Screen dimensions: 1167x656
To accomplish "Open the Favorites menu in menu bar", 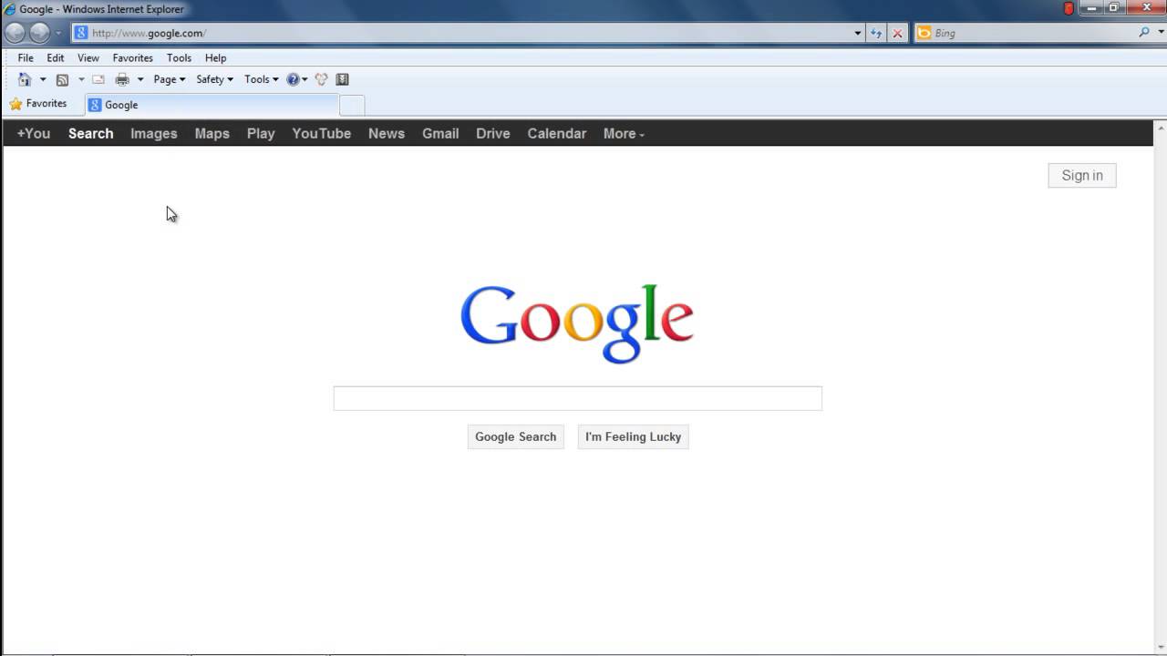I will click(133, 58).
